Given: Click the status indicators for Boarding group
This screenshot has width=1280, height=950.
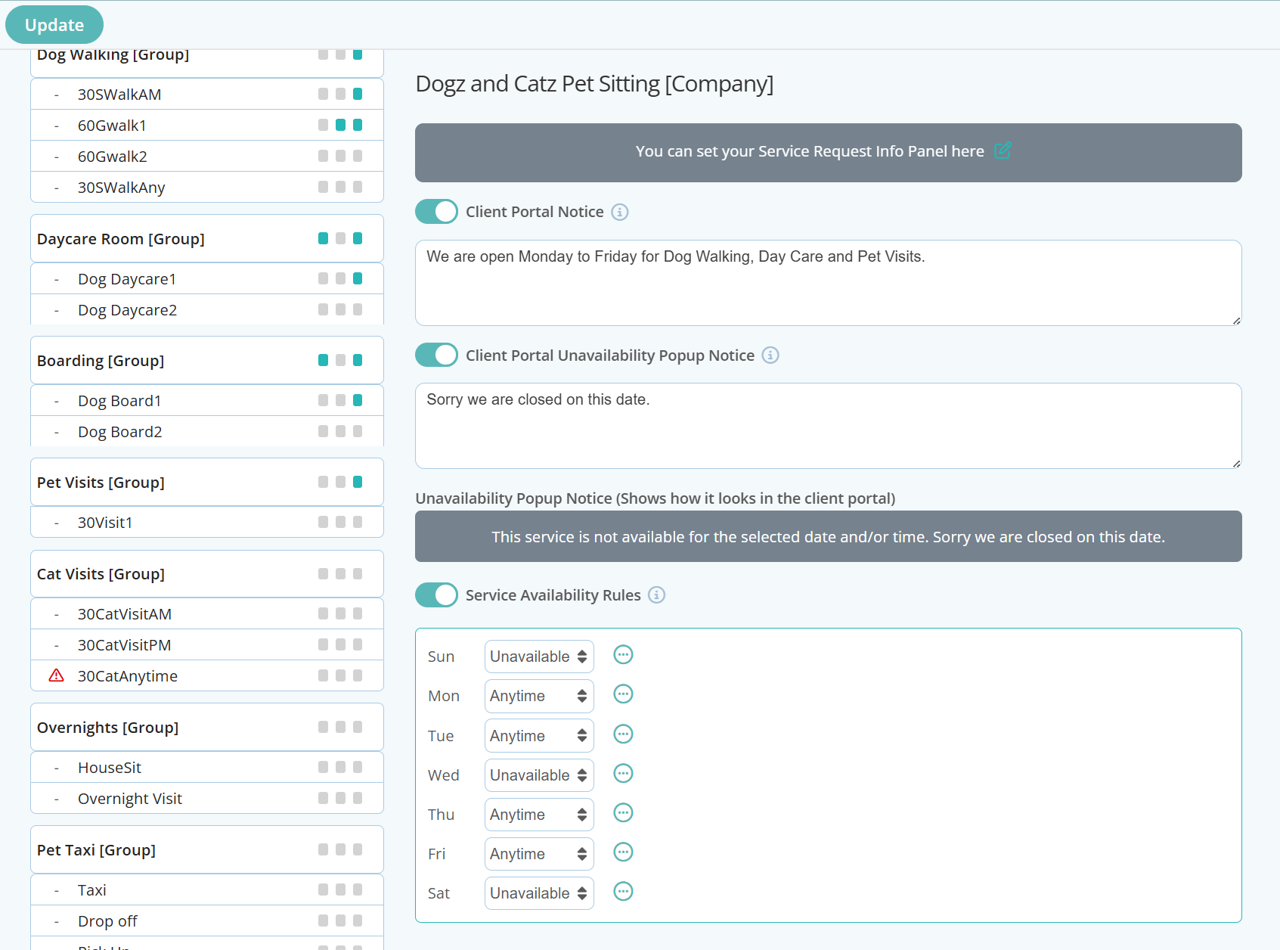Looking at the screenshot, I should point(340,360).
